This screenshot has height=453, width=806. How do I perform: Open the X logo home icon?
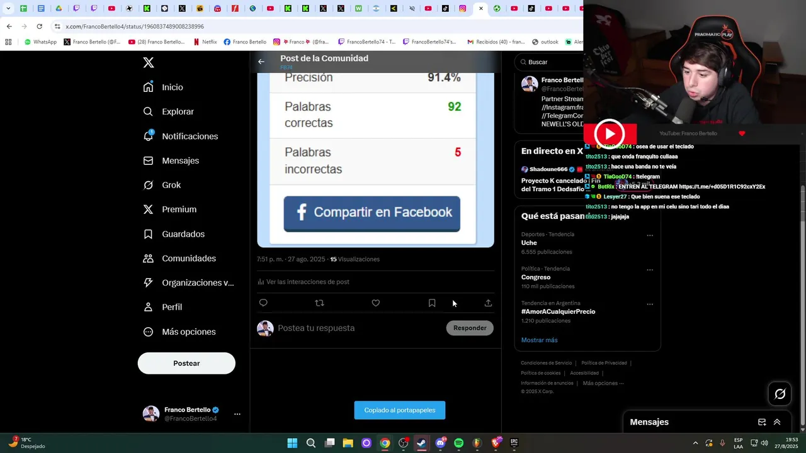click(148, 62)
